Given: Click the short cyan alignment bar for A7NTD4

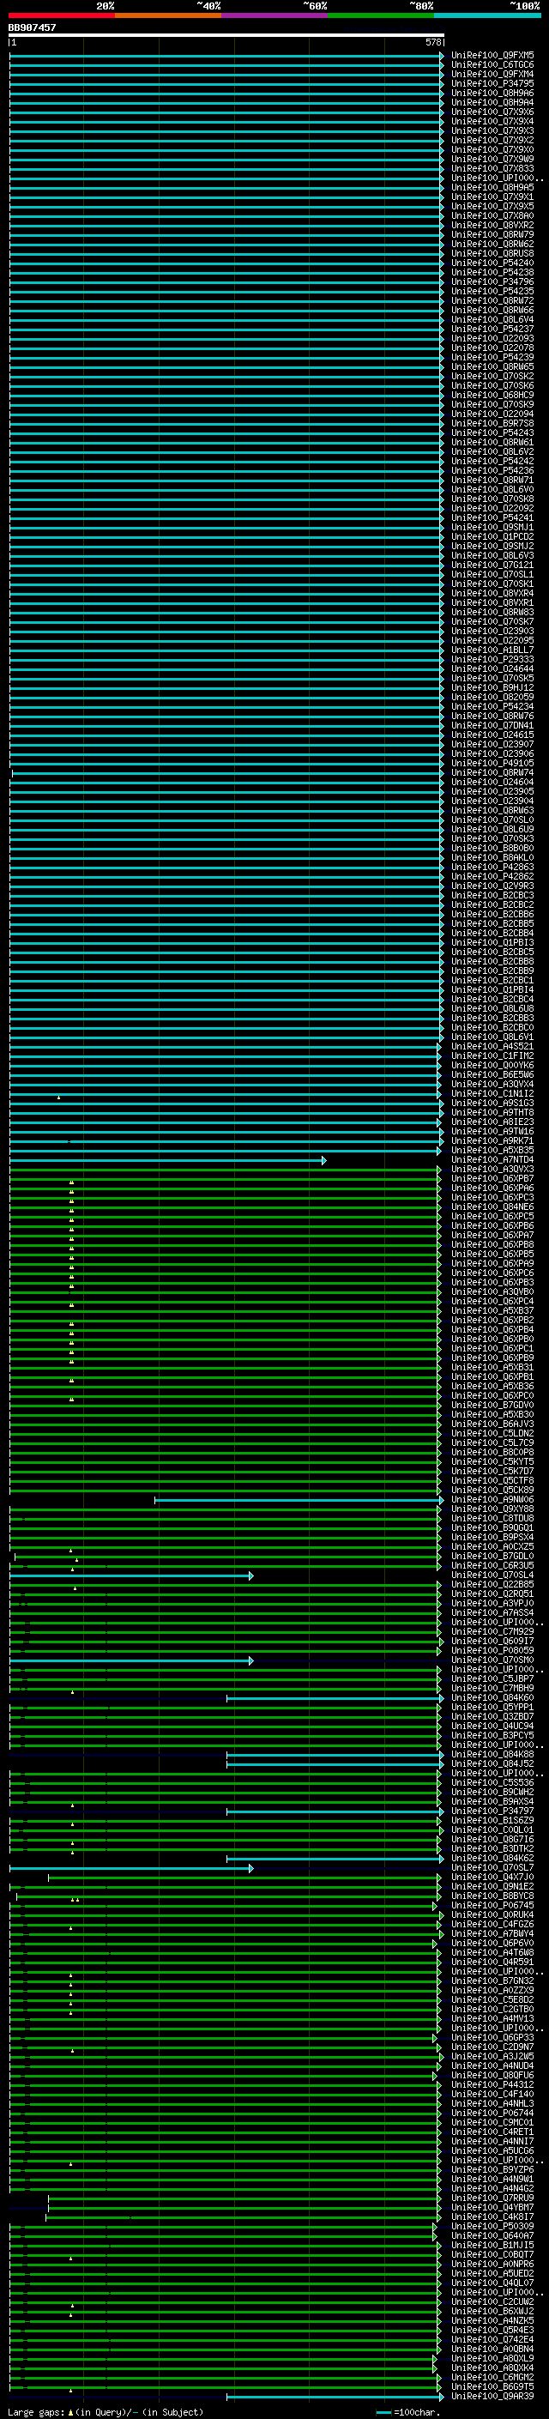Looking at the screenshot, I should [167, 1161].
